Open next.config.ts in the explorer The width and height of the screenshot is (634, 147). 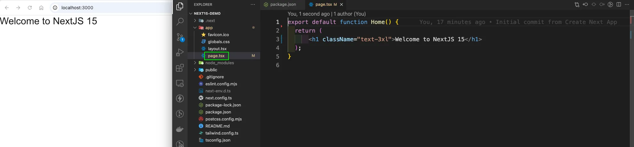pos(218,98)
